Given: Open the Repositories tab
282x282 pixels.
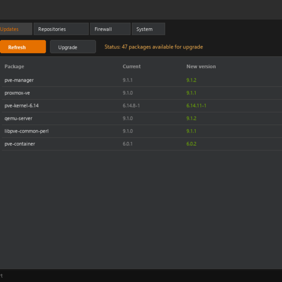Looking at the screenshot, I should [61, 29].
